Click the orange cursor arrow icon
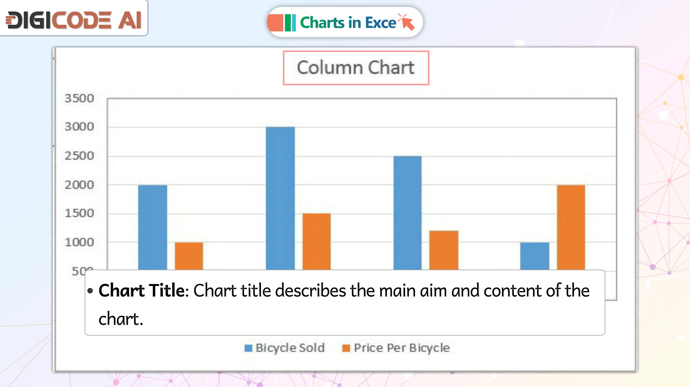The height and width of the screenshot is (387, 690). pos(406,22)
